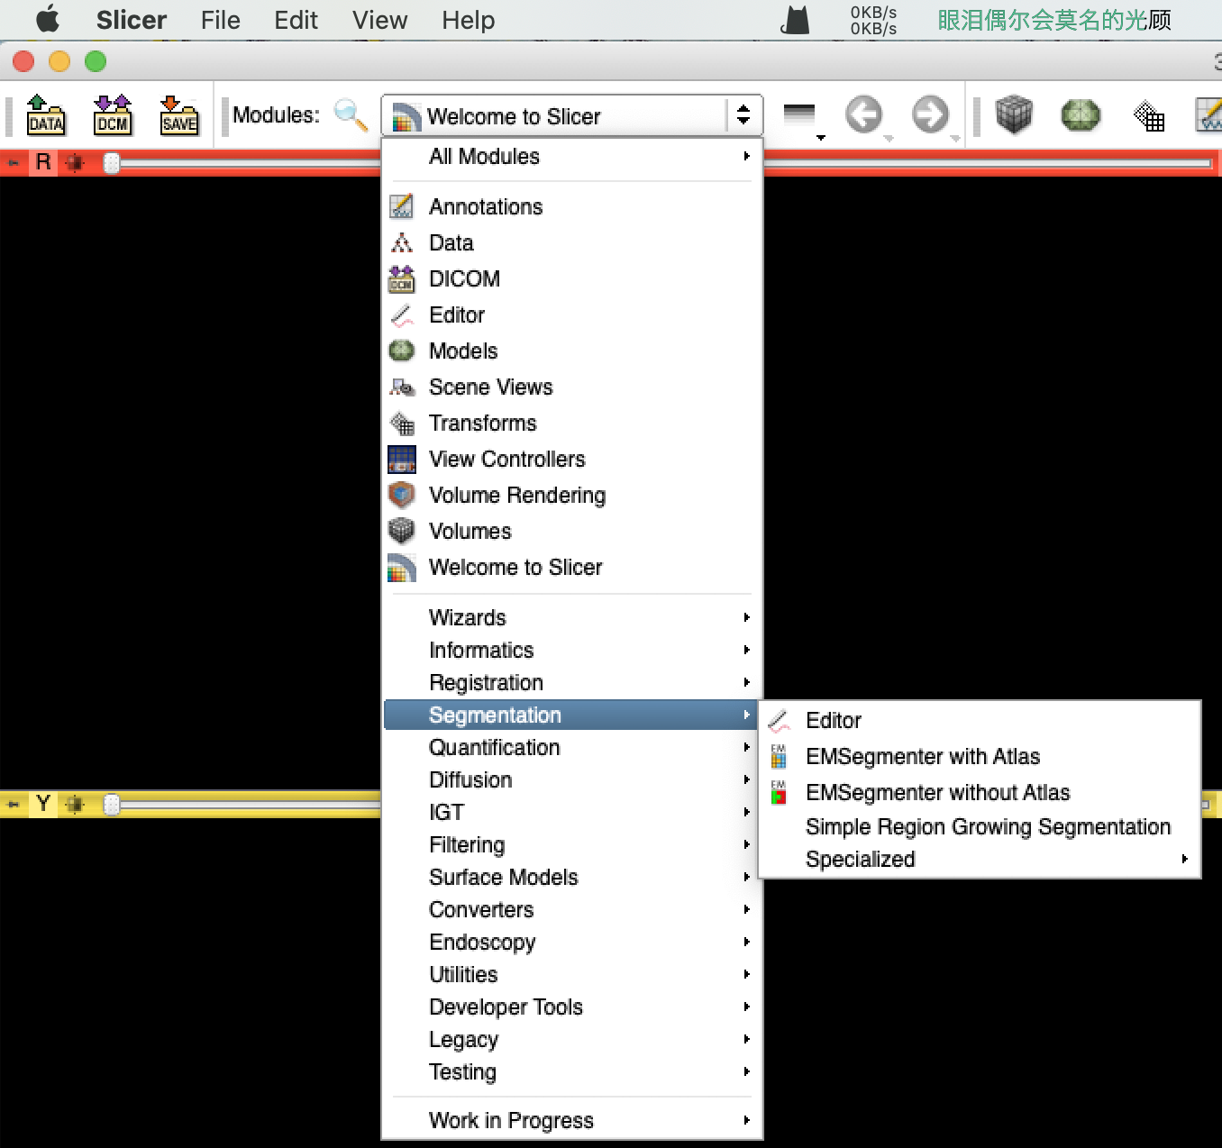Screen dimensions: 1222x1148
Task: Choose Simple Region Growing Segmentation
Action: pyautogui.click(x=980, y=826)
